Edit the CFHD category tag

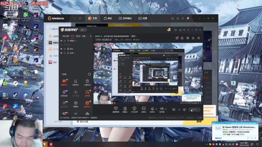click(x=103, y=40)
